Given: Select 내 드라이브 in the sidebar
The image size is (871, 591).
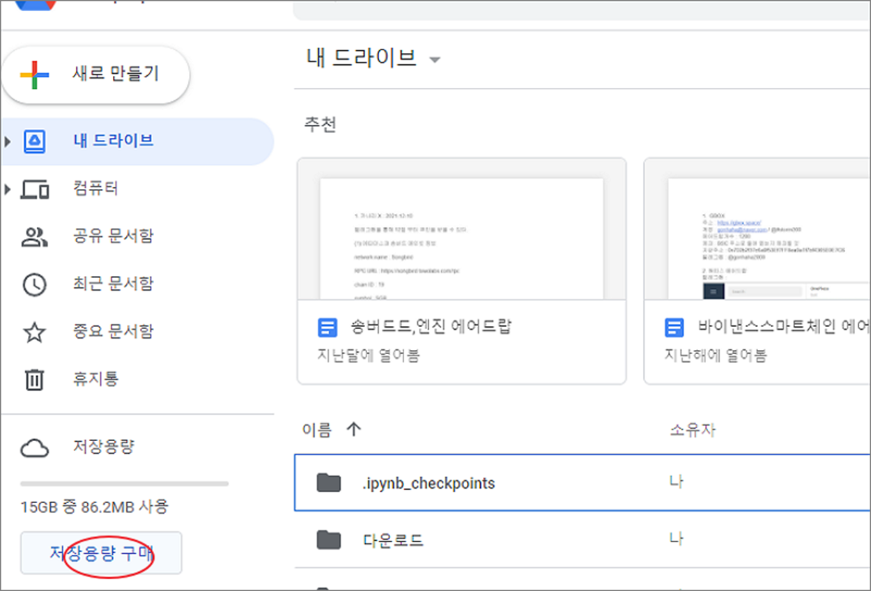Looking at the screenshot, I should (x=137, y=141).
